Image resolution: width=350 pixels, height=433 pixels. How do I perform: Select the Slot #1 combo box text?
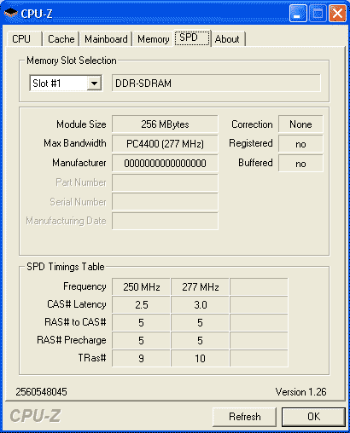pyautogui.click(x=58, y=84)
